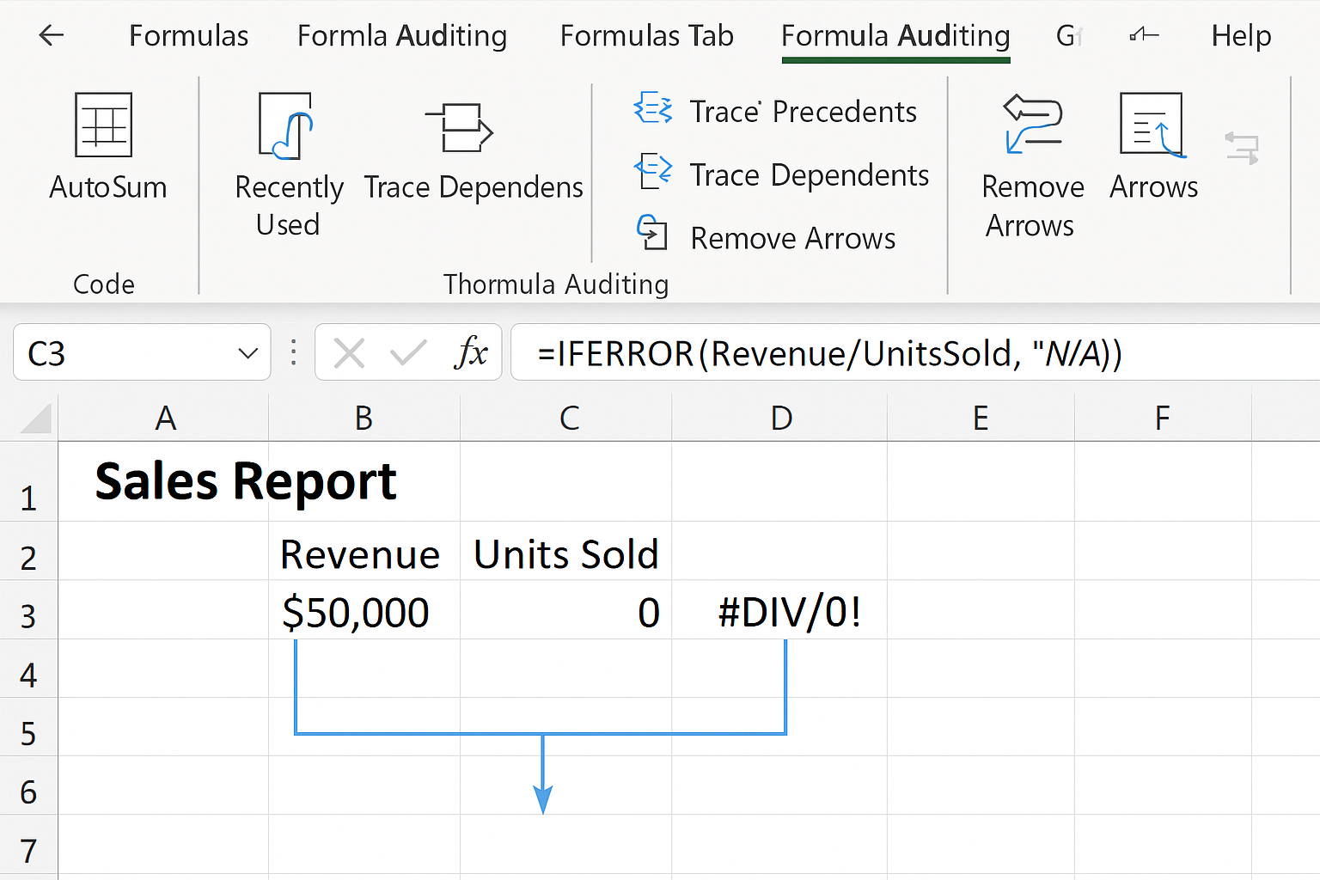Expand the Name Box dropdown arrow
This screenshot has width=1320, height=880.
click(247, 353)
